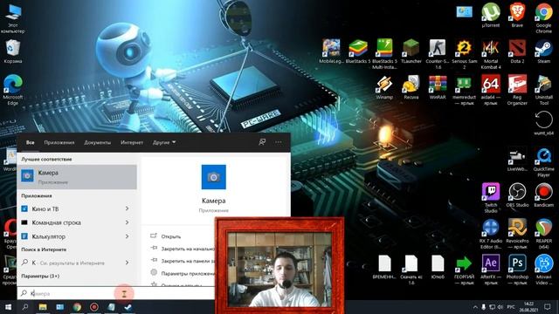The width and height of the screenshot is (559, 314).
Task: Expand the Калькулятор result arrow
Action: (x=128, y=236)
